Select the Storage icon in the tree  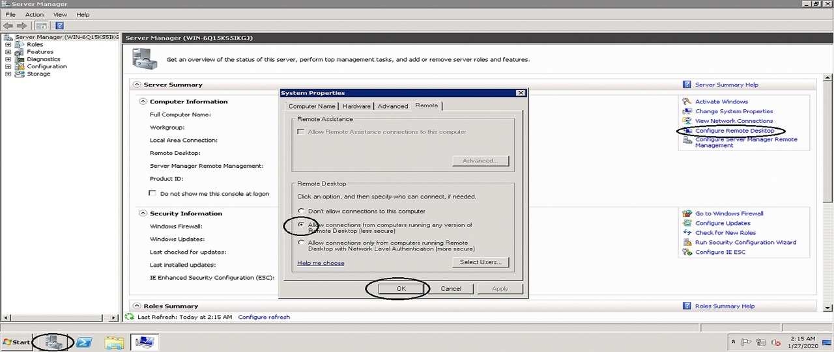tap(19, 74)
